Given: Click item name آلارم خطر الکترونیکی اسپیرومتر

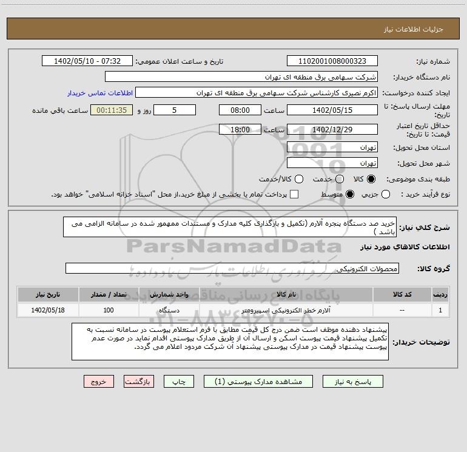Looking at the screenshot, I should coord(286,310).
